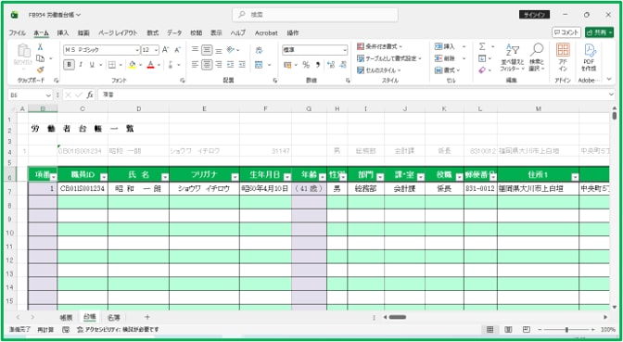
Task: Click the サインイン (Sign in) button
Action: click(x=534, y=15)
